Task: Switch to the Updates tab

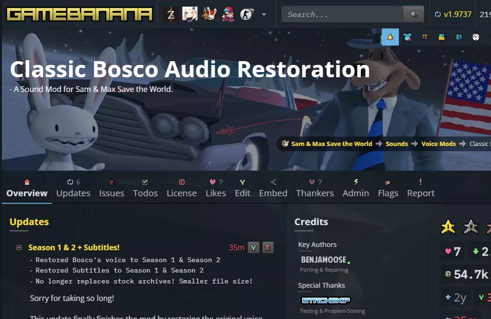Action: click(x=73, y=188)
